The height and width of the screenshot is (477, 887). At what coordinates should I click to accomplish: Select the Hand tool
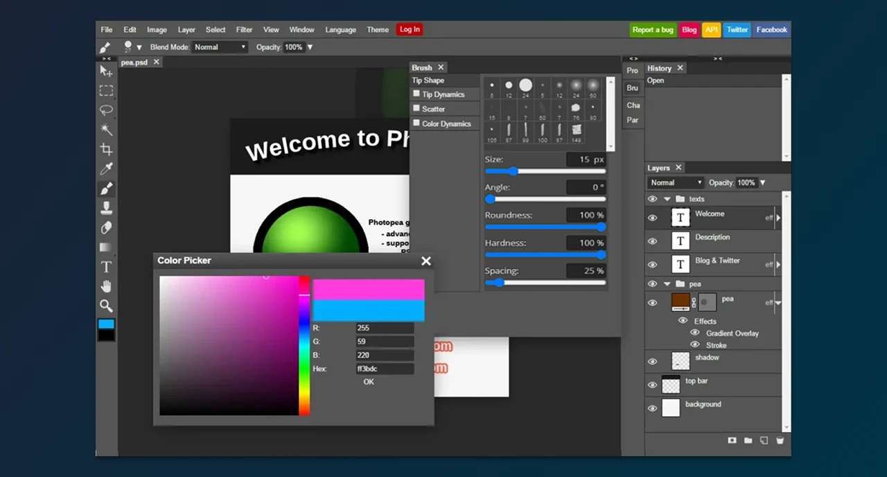(x=106, y=286)
